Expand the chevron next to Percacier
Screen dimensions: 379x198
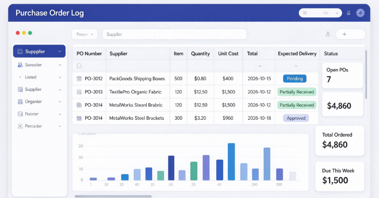pos(59,126)
